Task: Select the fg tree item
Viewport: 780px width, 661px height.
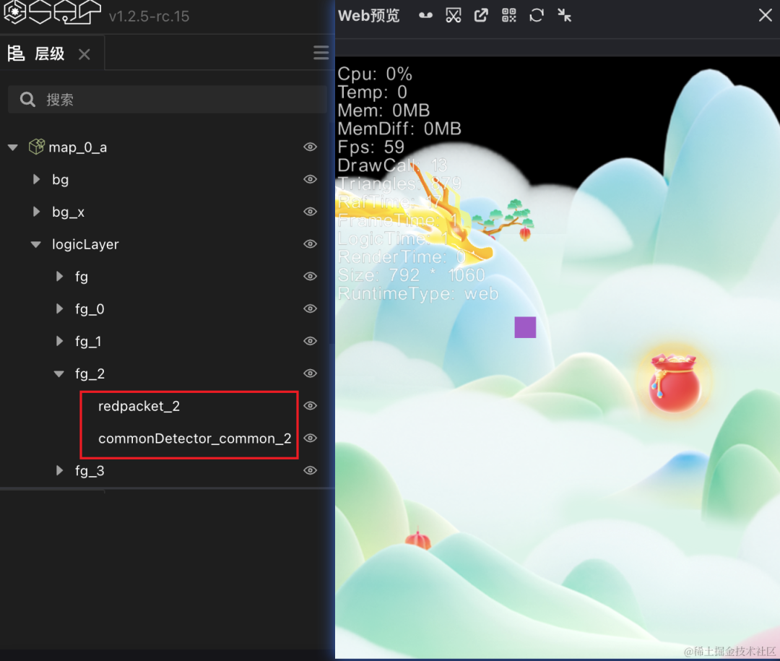Action: point(82,277)
